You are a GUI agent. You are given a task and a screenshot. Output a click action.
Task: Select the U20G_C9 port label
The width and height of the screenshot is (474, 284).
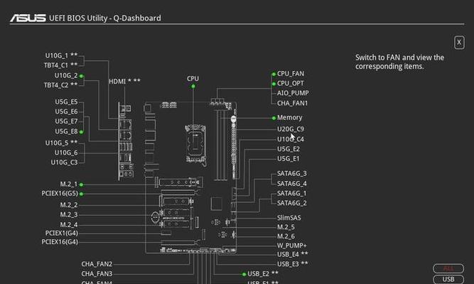click(291, 129)
